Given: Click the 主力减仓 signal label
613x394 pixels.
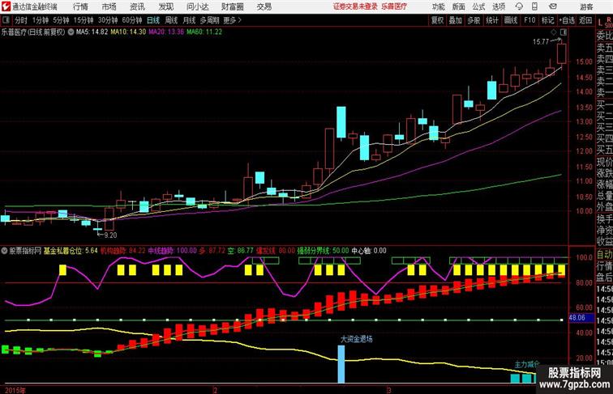Looking at the screenshot, I should tap(526, 365).
